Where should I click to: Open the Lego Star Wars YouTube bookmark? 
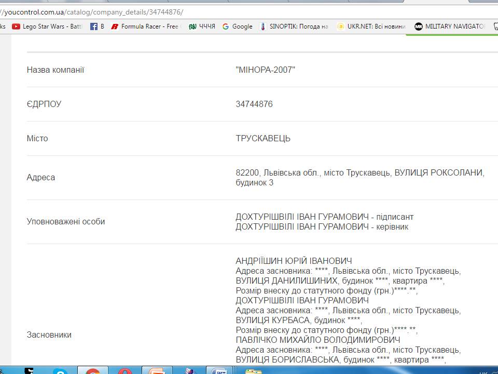(x=48, y=26)
